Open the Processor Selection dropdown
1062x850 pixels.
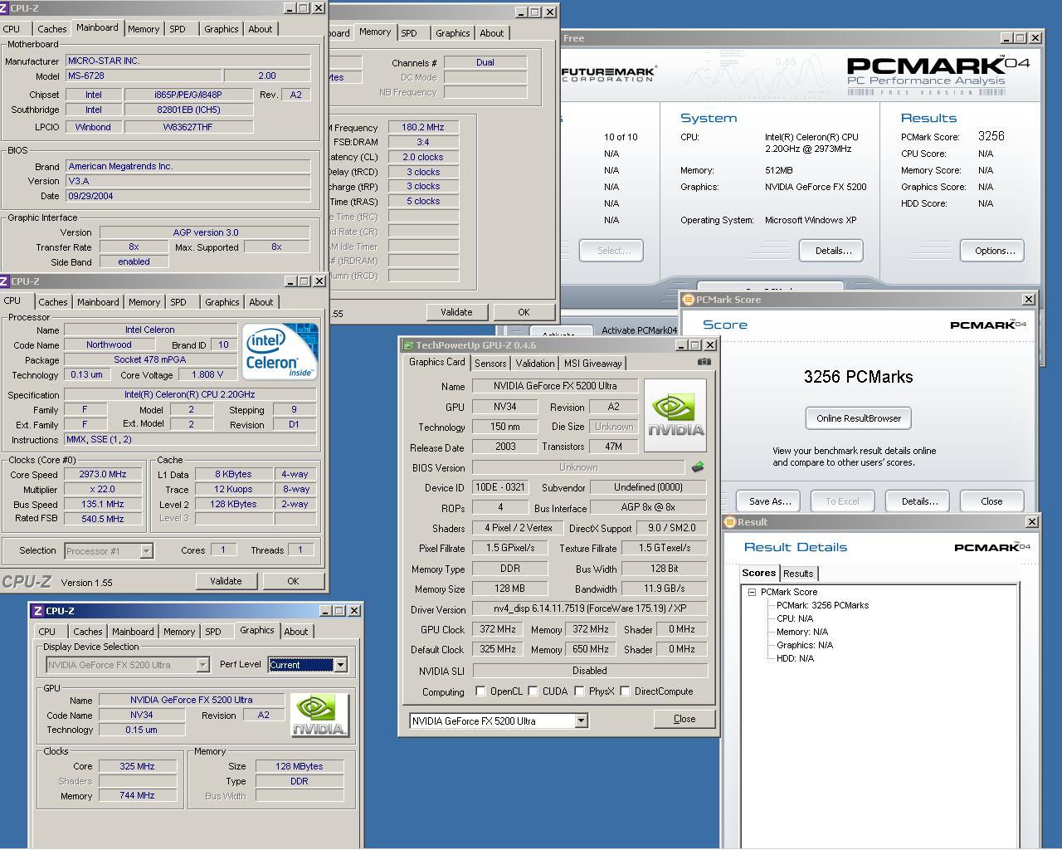pyautogui.click(x=146, y=550)
